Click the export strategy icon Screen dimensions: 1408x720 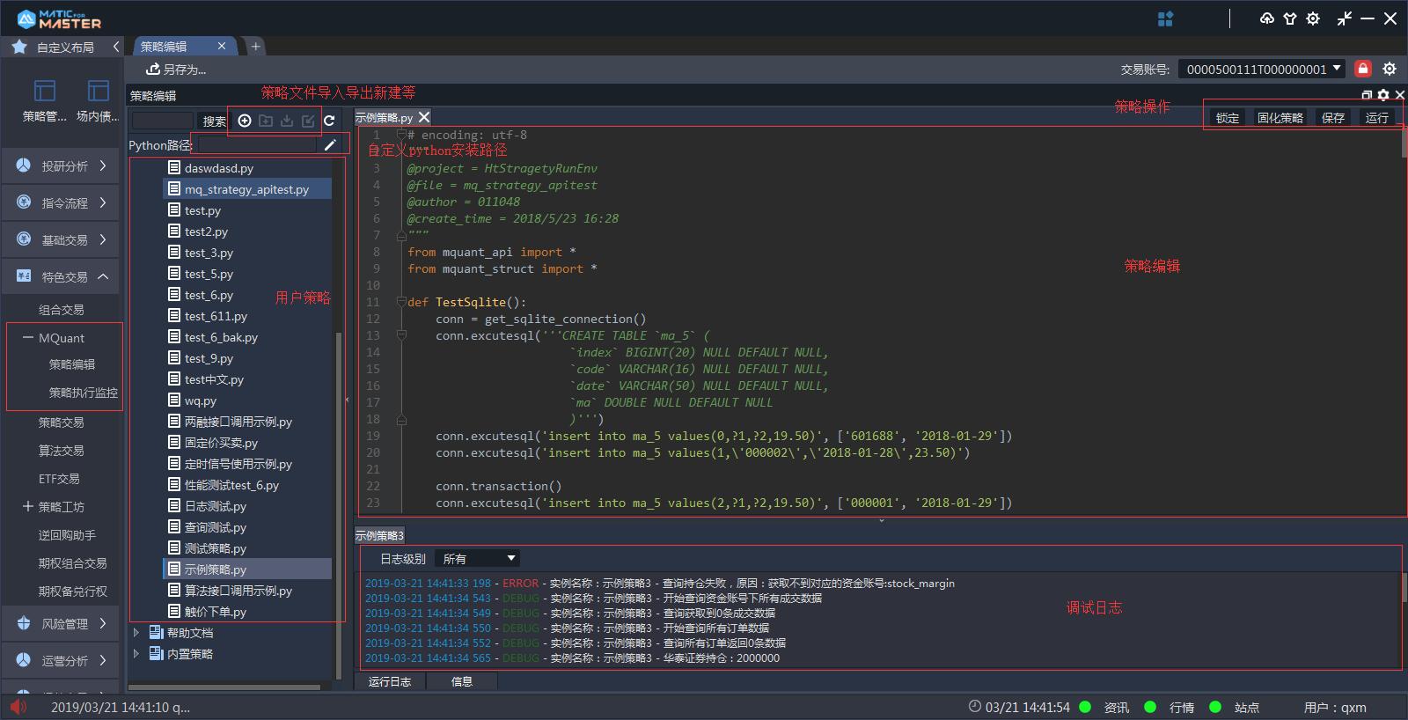[308, 121]
